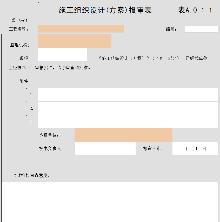The image size is (220, 222).
Task: Select the sentence beginning 《施工组织设计(方案)》
Action: pos(153,58)
